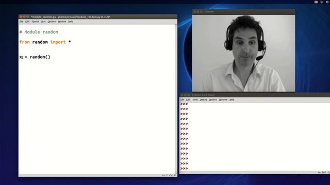330x185 pixels.
Task: Open Window menu in Python Shell window
Action: pos(223,100)
